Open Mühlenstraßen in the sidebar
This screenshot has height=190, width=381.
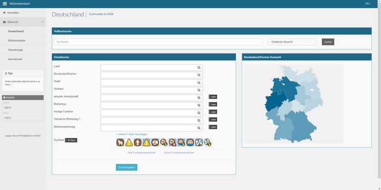pos(17,40)
